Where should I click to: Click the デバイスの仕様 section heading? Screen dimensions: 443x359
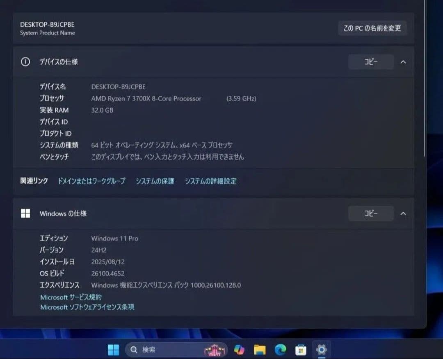click(59, 62)
